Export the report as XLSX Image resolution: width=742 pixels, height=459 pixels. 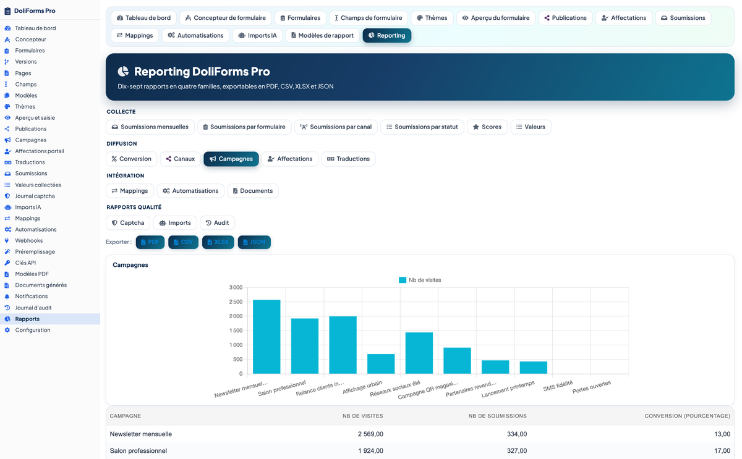pos(218,242)
